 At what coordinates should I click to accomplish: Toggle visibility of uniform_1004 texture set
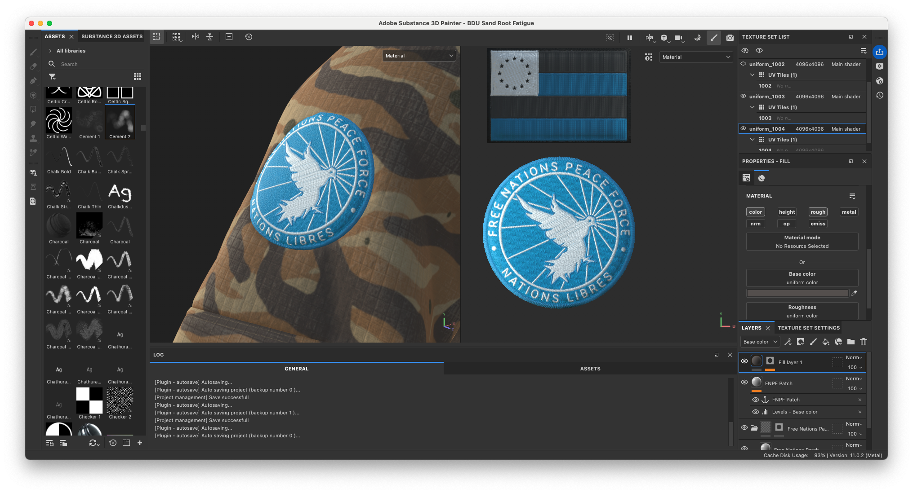744,128
